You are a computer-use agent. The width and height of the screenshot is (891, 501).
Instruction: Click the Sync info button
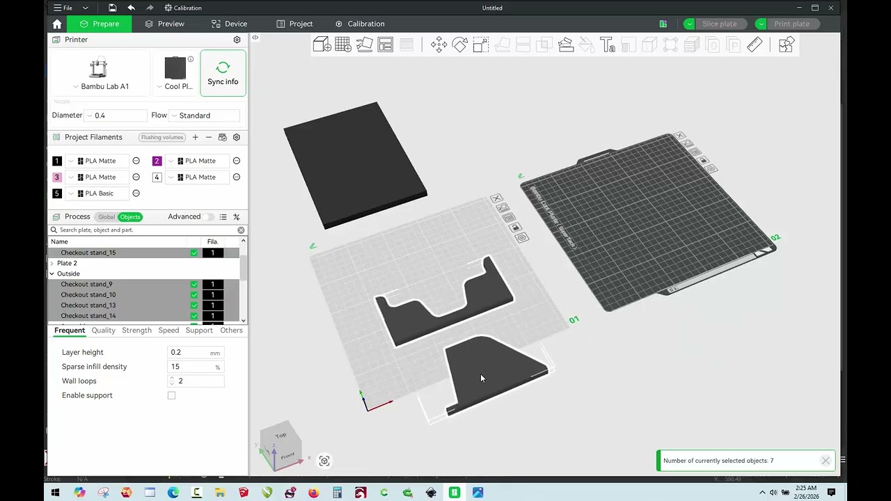[x=223, y=72]
